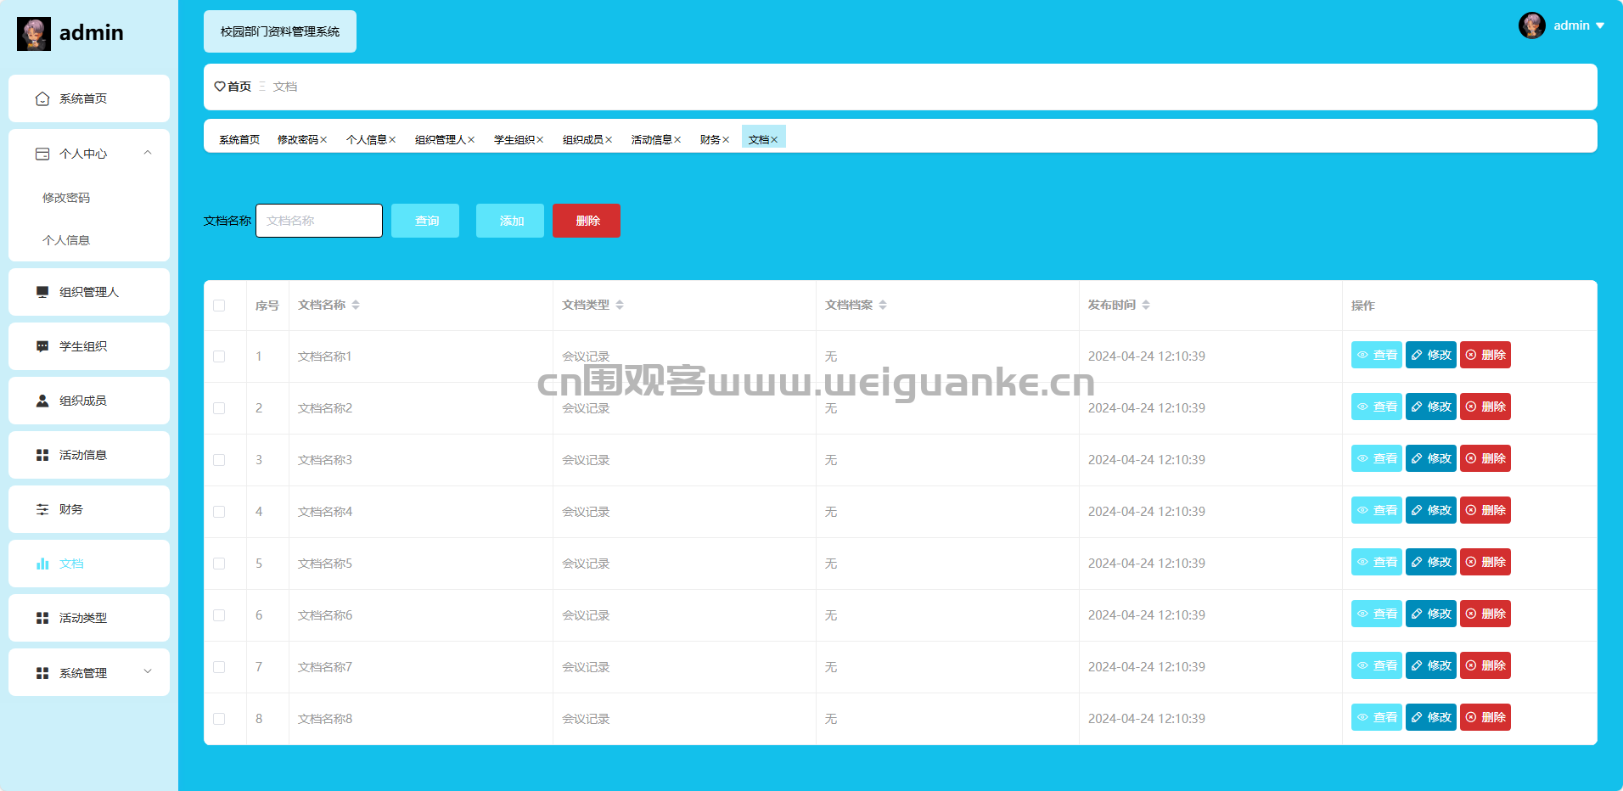Check the box for row 文档名称2
The height and width of the screenshot is (791, 1623).
click(219, 408)
